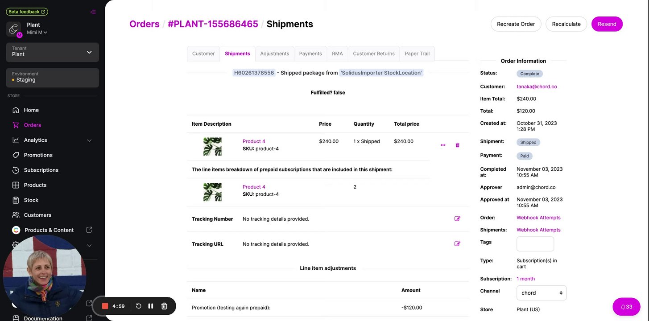649x321 pixels.
Task: Switch to the Paper Trail tab
Action: click(x=417, y=53)
